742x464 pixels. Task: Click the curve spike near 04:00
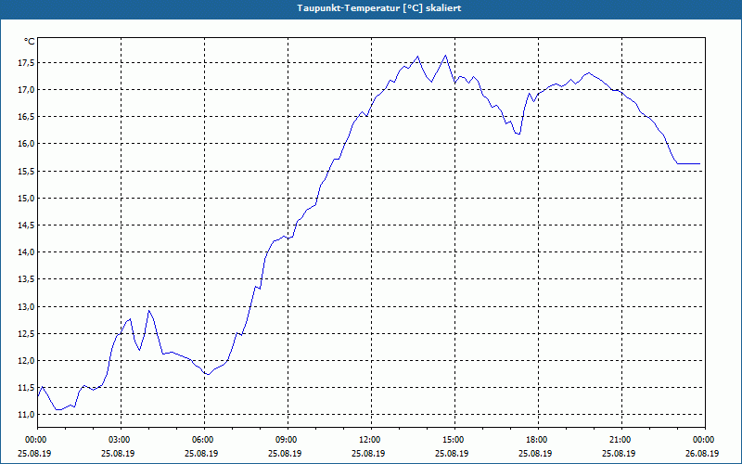click(x=149, y=311)
